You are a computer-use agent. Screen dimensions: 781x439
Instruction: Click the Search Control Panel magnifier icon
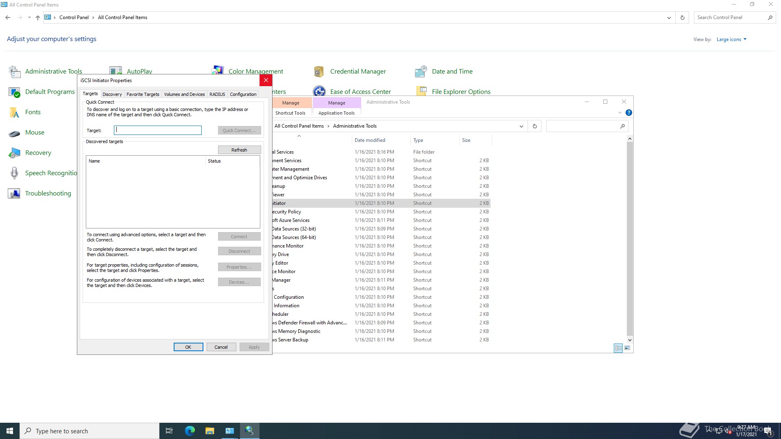pyautogui.click(x=770, y=17)
